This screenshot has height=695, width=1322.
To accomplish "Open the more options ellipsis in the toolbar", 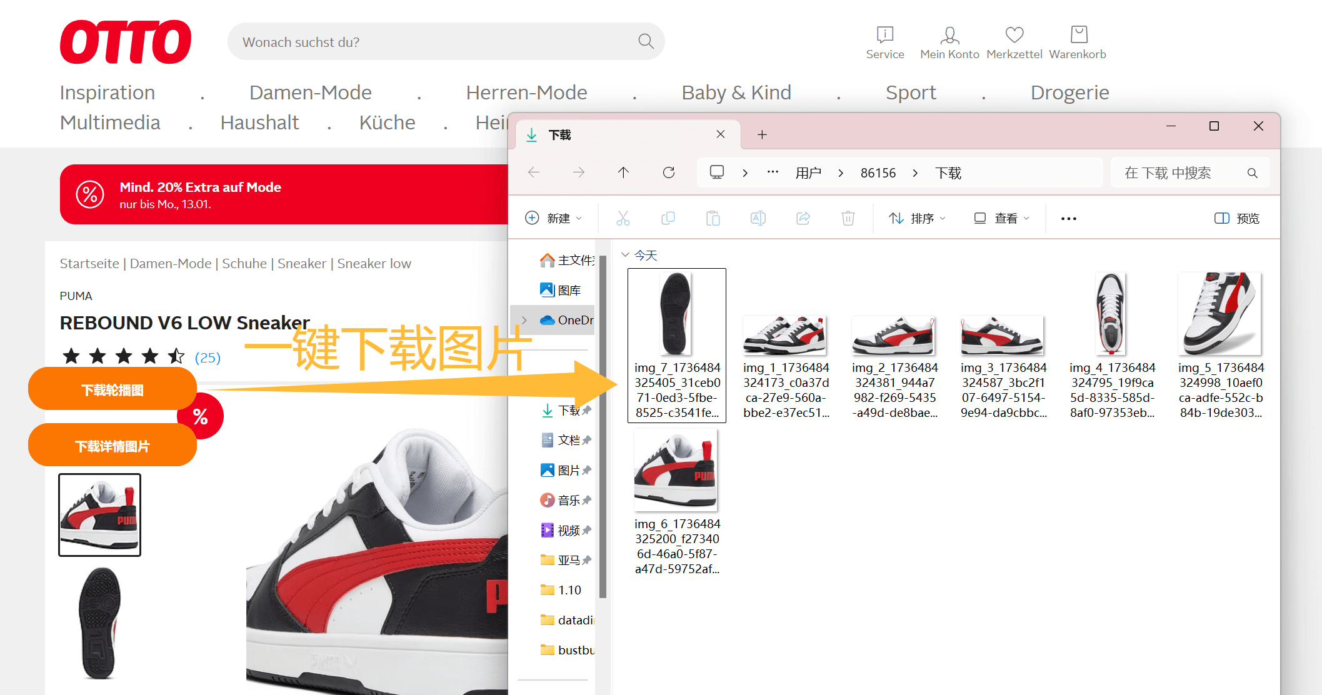I will [x=1069, y=219].
